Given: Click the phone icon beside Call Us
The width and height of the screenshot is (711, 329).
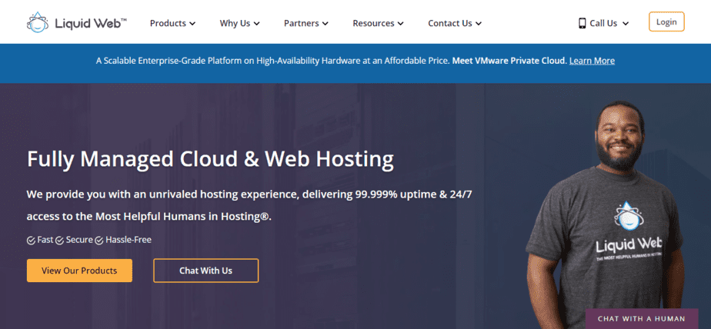Looking at the screenshot, I should pyautogui.click(x=582, y=23).
